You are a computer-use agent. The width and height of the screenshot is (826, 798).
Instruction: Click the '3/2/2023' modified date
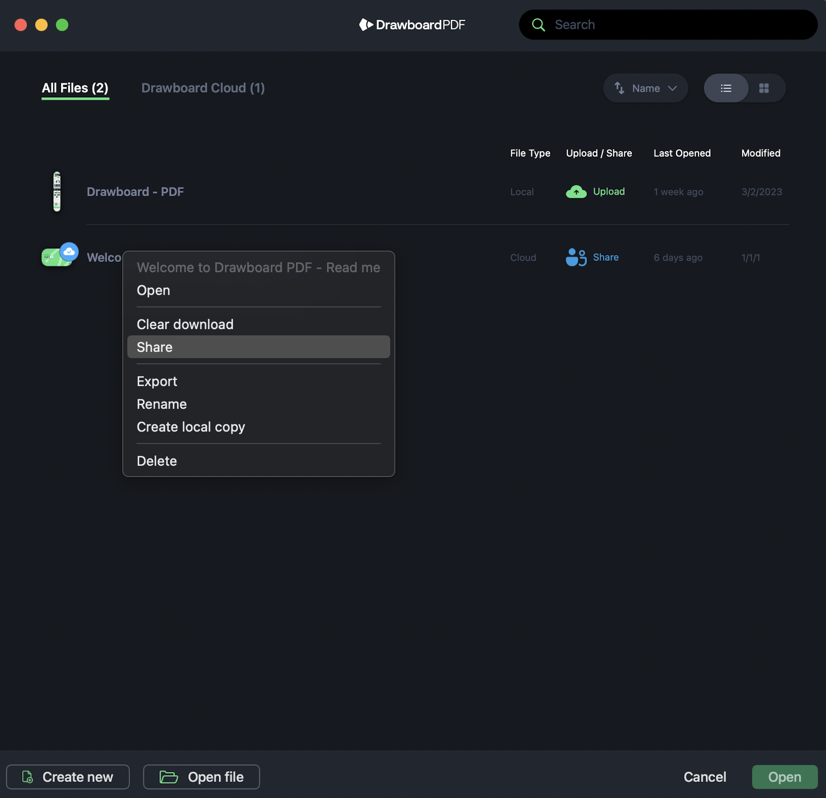pyautogui.click(x=761, y=191)
